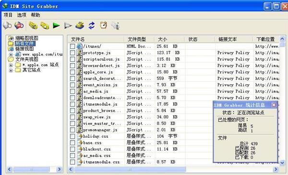The image size is (288, 175).
Task: Click file list scroll right arrow
Action: click(x=276, y=169)
